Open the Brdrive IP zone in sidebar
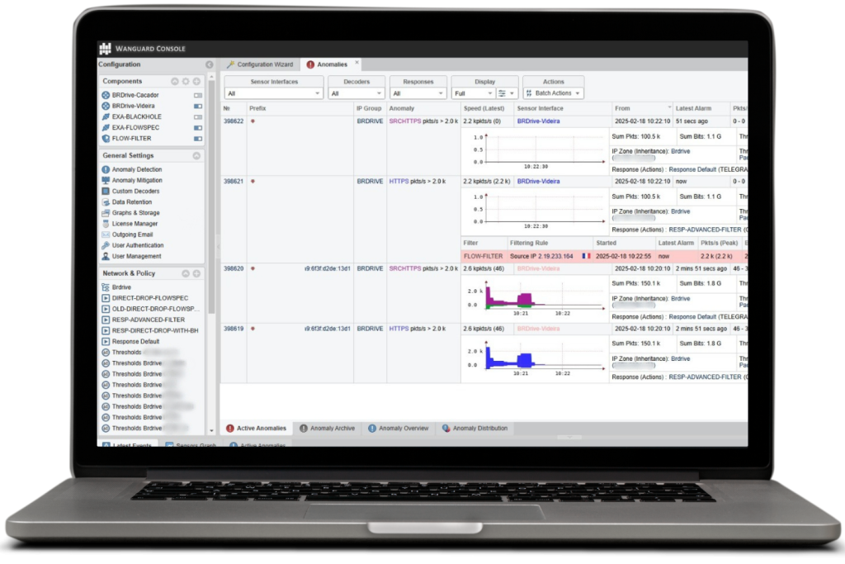 pyautogui.click(x=121, y=287)
